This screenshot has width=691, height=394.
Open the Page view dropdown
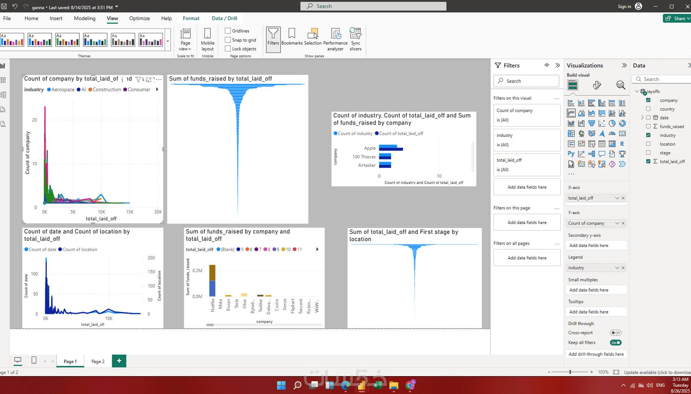185,39
